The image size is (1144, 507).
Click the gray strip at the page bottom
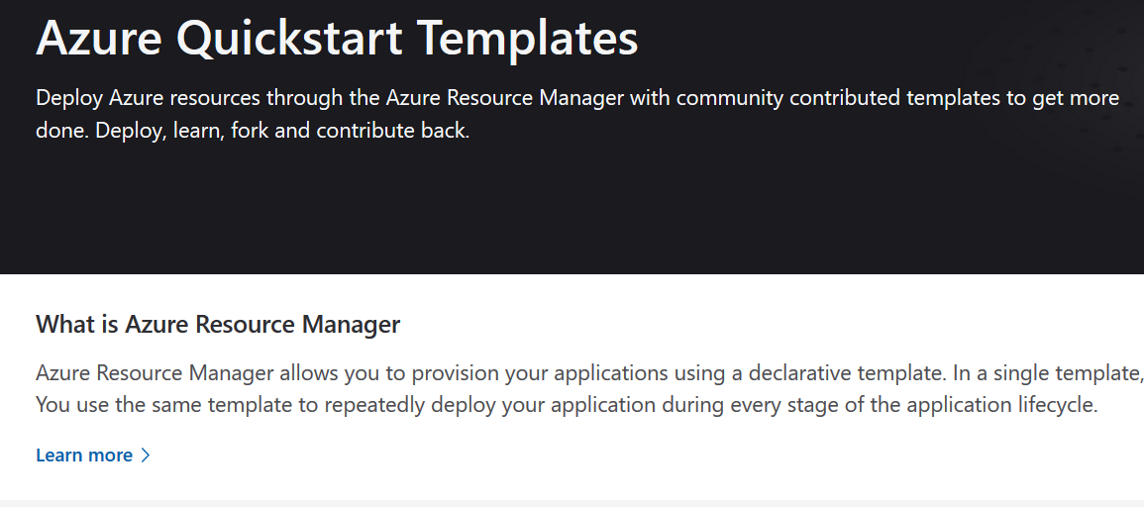pos(572,503)
